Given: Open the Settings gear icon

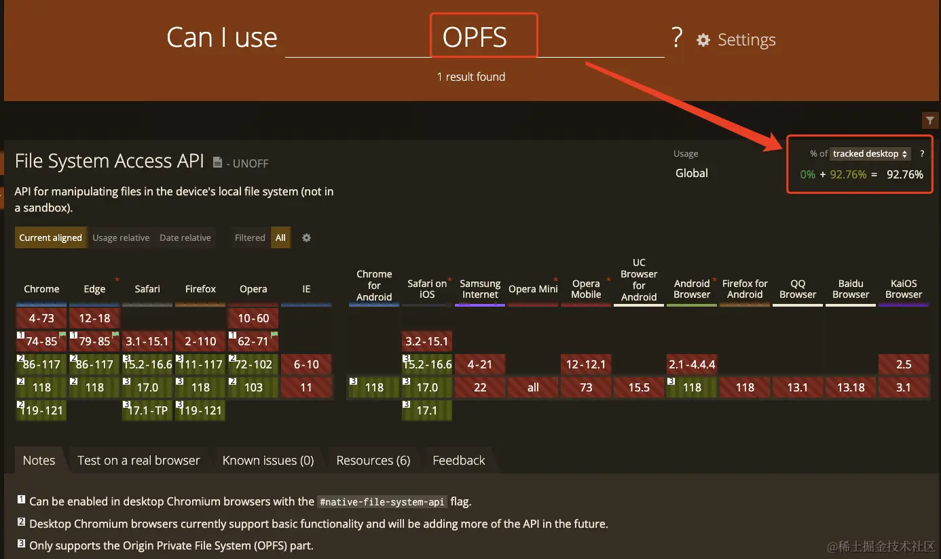Looking at the screenshot, I should point(703,40).
